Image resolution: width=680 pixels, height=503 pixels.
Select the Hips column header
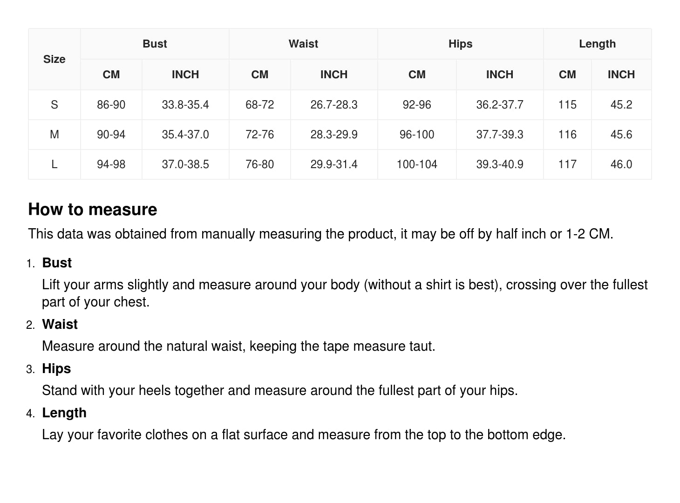point(460,44)
